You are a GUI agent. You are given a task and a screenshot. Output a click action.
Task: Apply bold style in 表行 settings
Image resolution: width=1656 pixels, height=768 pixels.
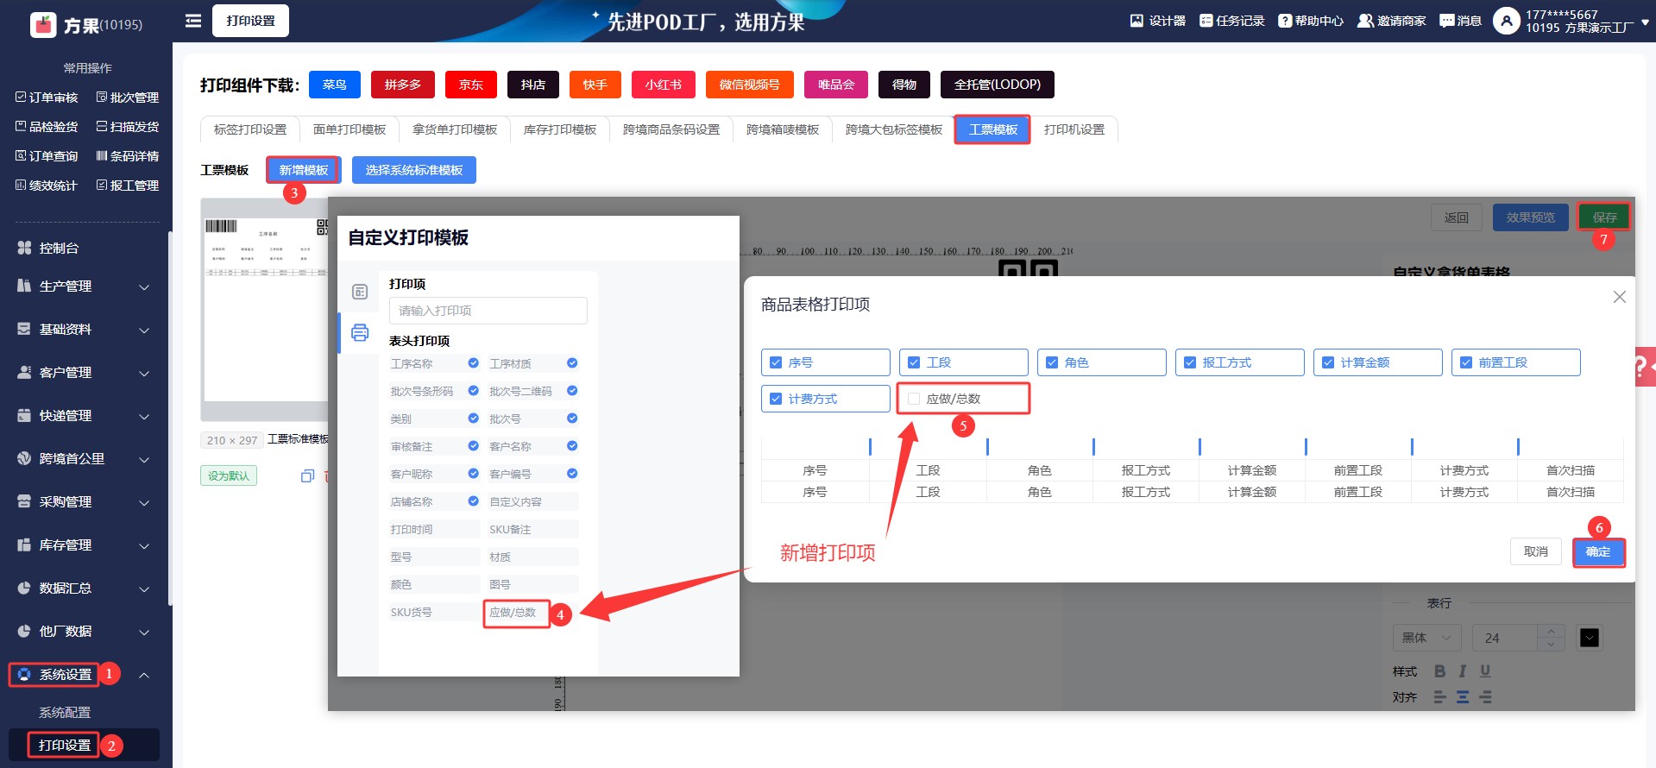coord(1439,671)
